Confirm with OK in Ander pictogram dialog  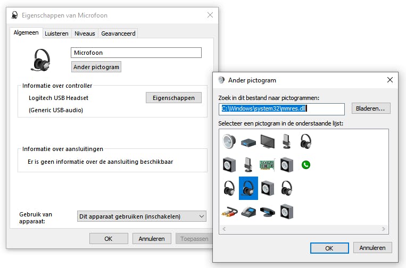click(x=329, y=248)
